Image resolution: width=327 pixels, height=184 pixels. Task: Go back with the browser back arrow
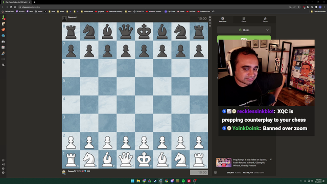3,7
